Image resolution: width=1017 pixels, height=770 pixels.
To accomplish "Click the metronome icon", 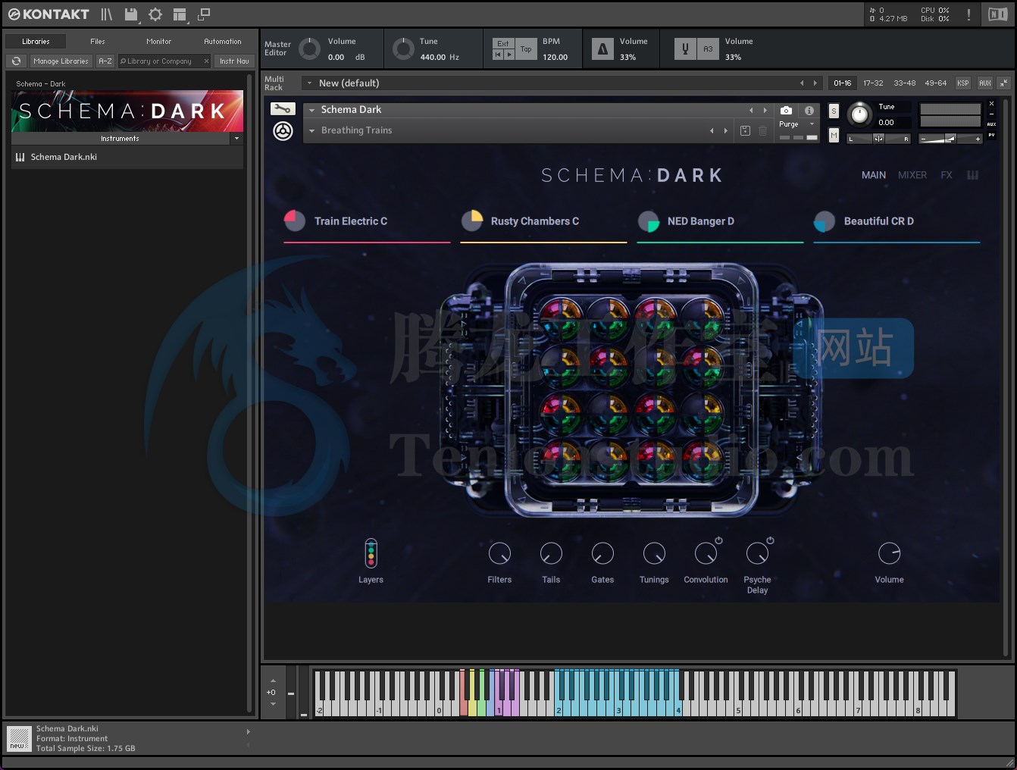I will click(x=602, y=49).
